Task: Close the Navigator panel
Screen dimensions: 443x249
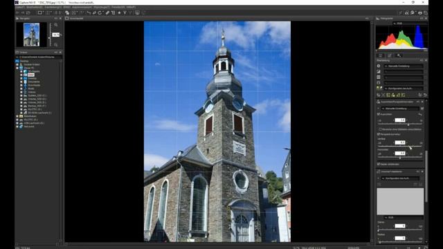Action: (x=60, y=19)
